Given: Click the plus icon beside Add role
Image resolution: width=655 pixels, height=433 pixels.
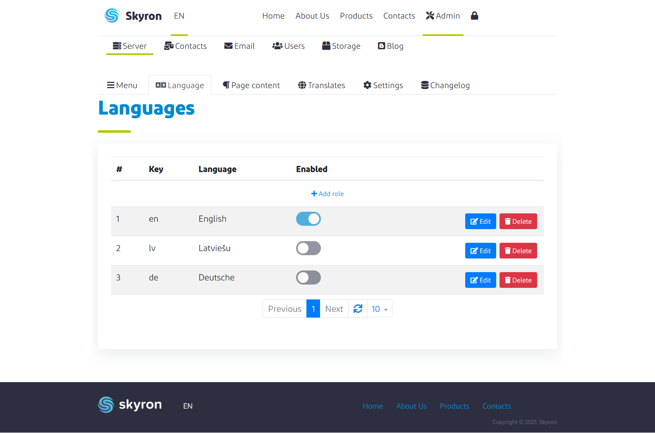Looking at the screenshot, I should pos(314,194).
